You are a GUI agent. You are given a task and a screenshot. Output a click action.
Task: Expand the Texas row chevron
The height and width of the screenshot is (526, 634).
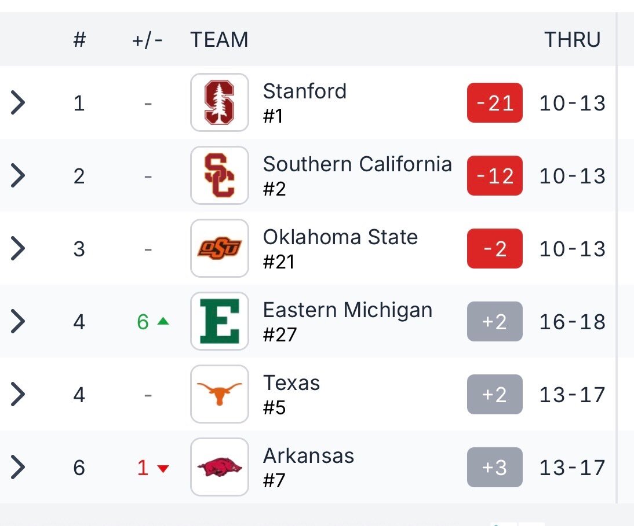[x=18, y=395]
